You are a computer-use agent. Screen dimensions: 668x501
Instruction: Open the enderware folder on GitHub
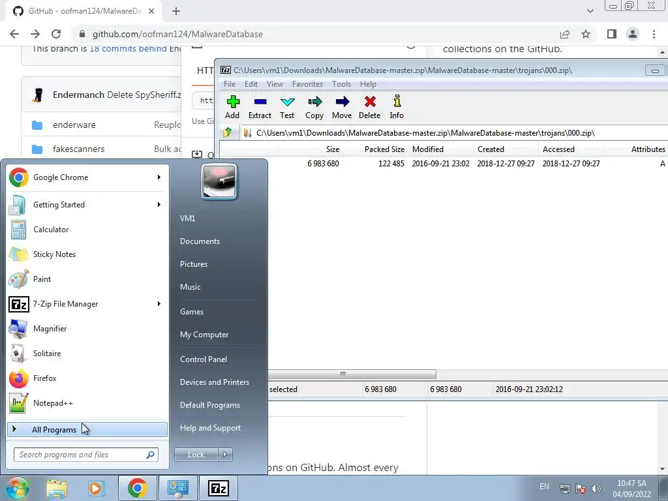(x=74, y=125)
